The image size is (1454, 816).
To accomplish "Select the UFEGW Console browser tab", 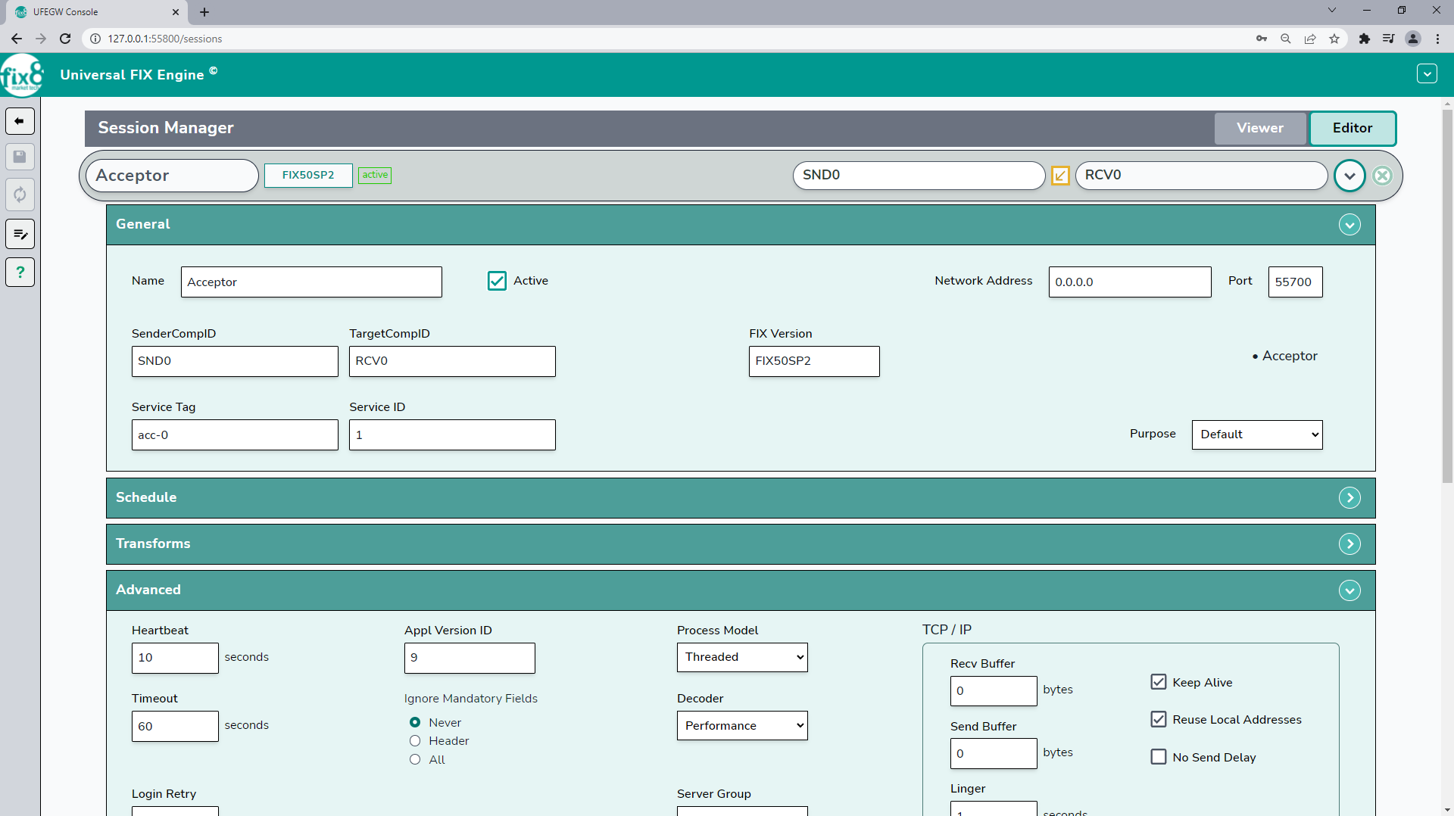I will click(98, 12).
